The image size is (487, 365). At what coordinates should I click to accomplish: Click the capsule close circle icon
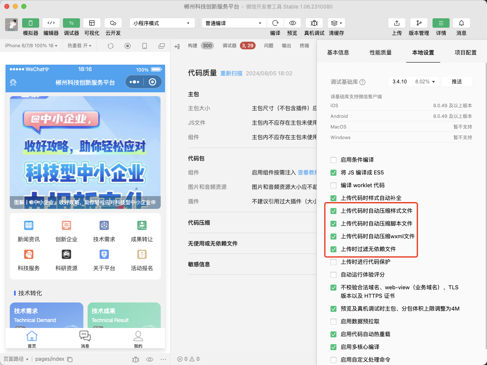[x=153, y=82]
